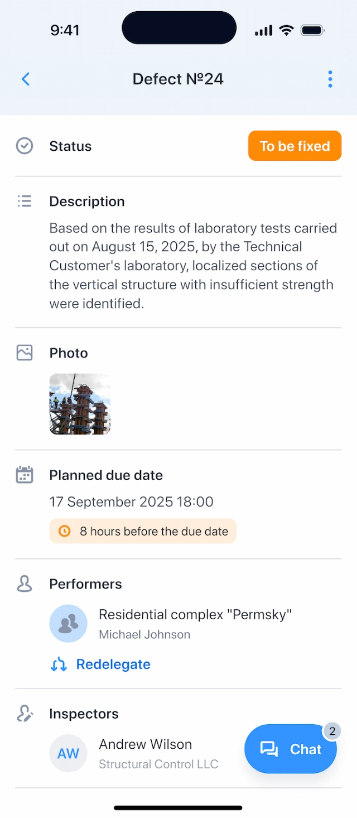Tap the Planned due date calendar icon
357x818 pixels.
(x=25, y=475)
